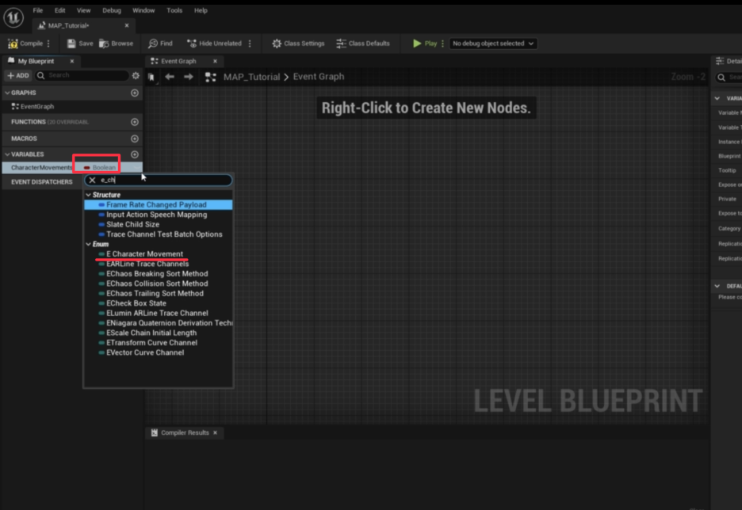
Task: Choose Input Action Speech Mapping
Action: pyautogui.click(x=158, y=215)
